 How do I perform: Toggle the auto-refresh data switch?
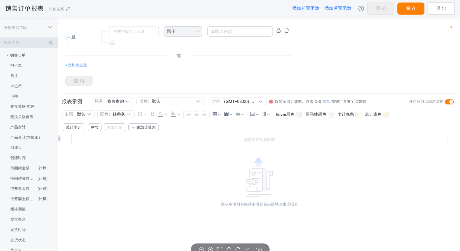[x=449, y=102]
